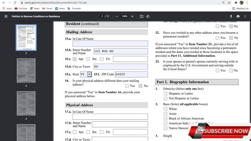The image size is (251, 141).
Task: Print the PDF
Action: [238, 16]
